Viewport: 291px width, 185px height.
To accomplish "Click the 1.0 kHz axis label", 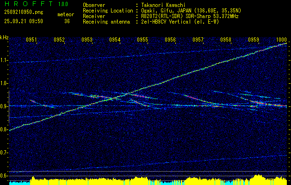I will click(x=4, y=83).
